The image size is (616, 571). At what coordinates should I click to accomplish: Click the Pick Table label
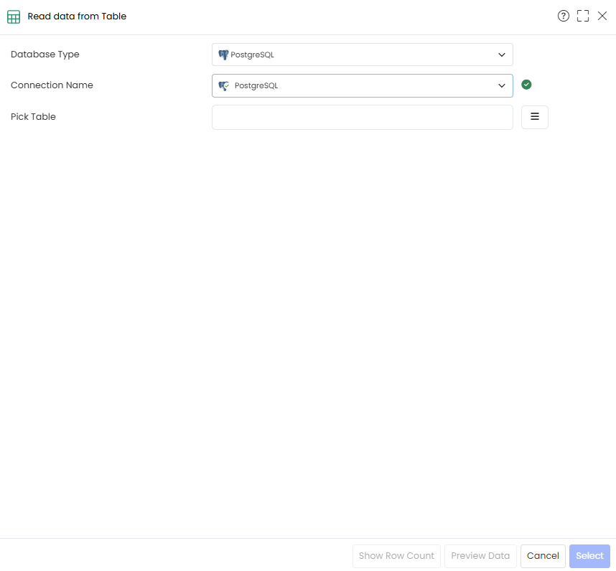click(x=34, y=117)
